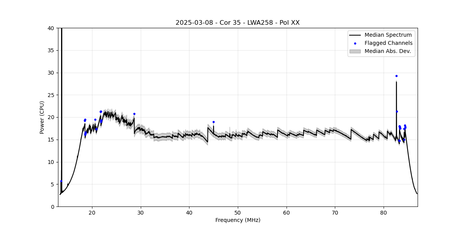Click the plot title '2025-03-08 - Cor 35 - LWA258 - Pol XX'
This screenshot has width=464, height=232.
[237, 23]
